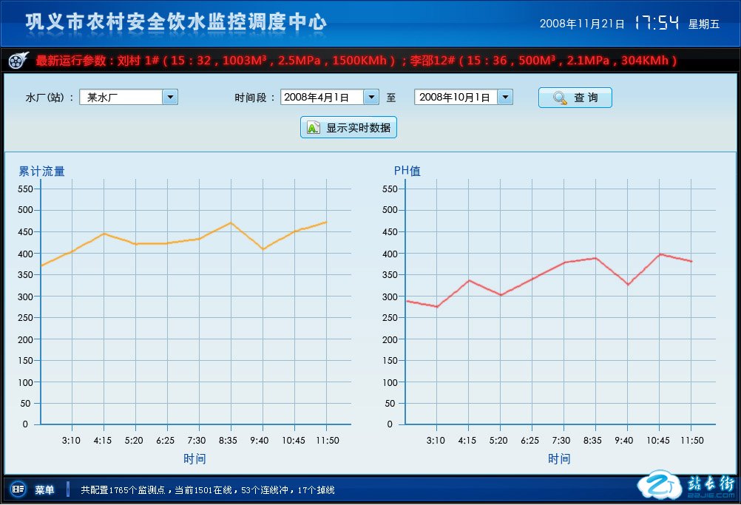741x505 pixels.
Task: Expand the 水厂(站) dropdown arrow
Action: click(170, 97)
